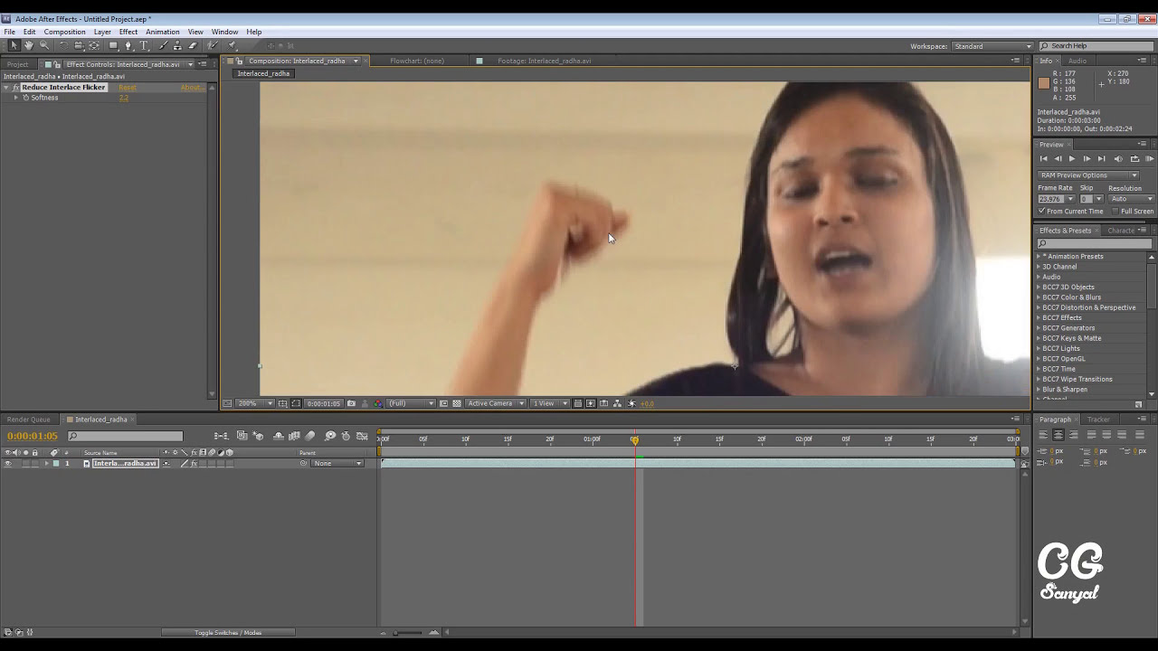Screen dimensions: 1158x651
Task: Click the Search Help field
Action: pos(1095,46)
